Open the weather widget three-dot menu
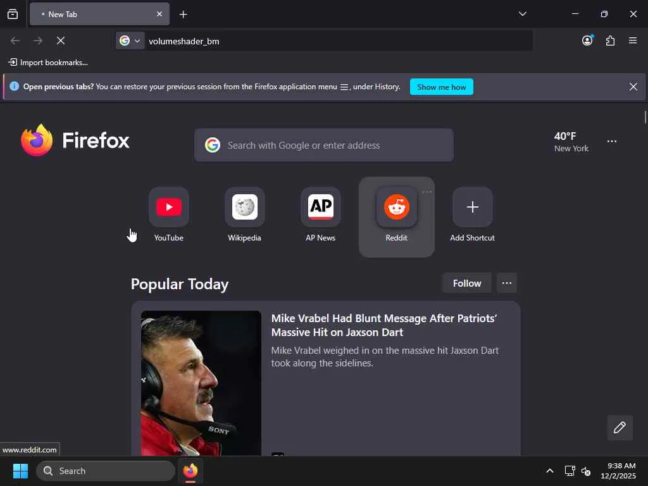 click(612, 141)
